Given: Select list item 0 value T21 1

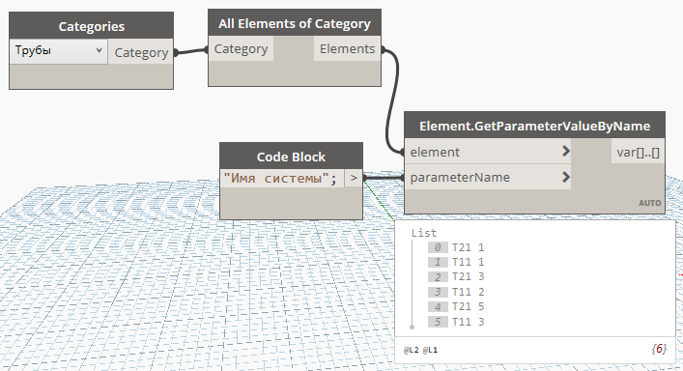Looking at the screenshot, I should (469, 247).
